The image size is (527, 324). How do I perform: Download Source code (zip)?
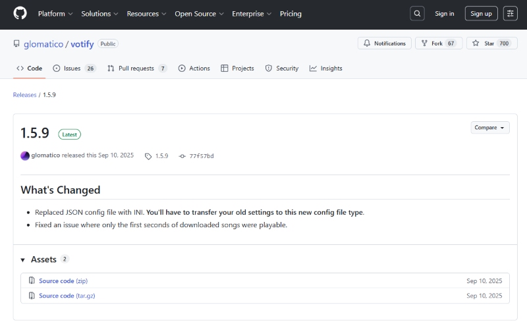click(x=63, y=281)
